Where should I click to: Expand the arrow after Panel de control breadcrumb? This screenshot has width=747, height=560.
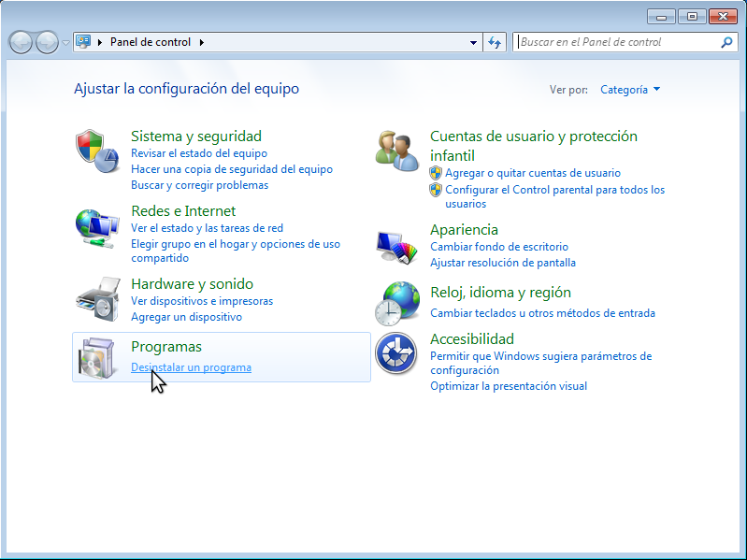[202, 42]
